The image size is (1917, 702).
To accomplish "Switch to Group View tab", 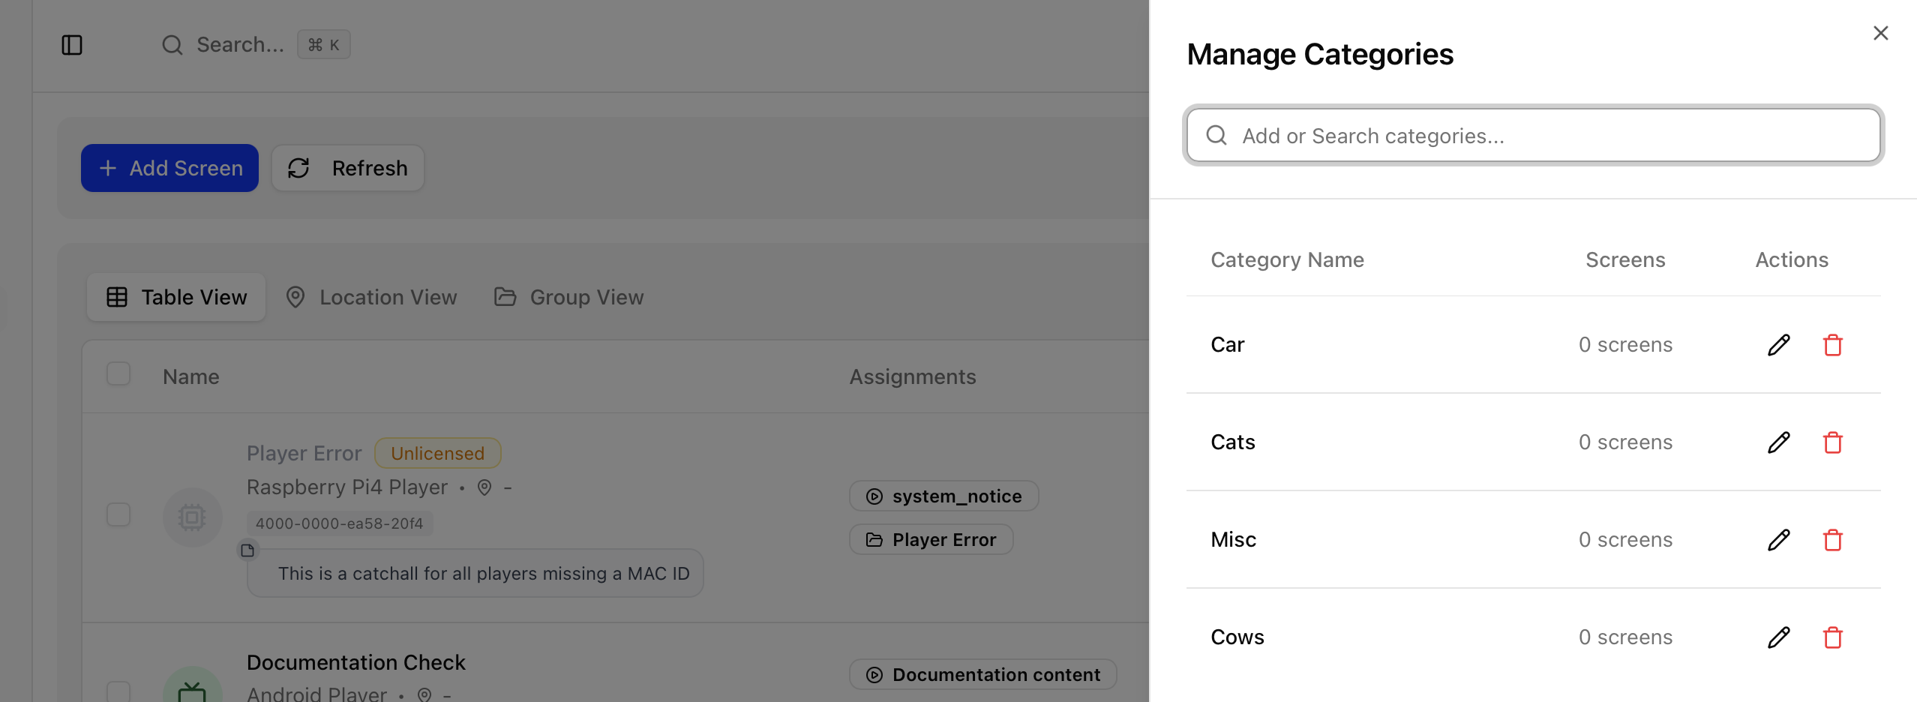I will click(569, 297).
